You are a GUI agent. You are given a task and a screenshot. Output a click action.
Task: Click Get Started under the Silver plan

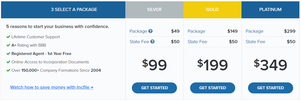(154, 88)
